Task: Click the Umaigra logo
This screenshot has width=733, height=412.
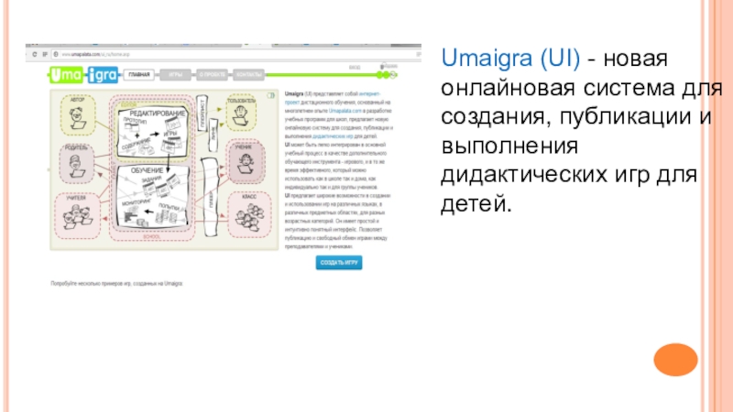Action: point(84,75)
